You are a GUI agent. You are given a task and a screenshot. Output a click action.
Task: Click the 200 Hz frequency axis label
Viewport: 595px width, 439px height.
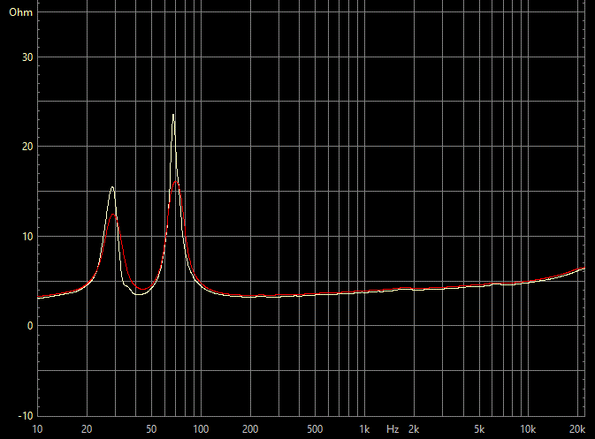(x=250, y=429)
